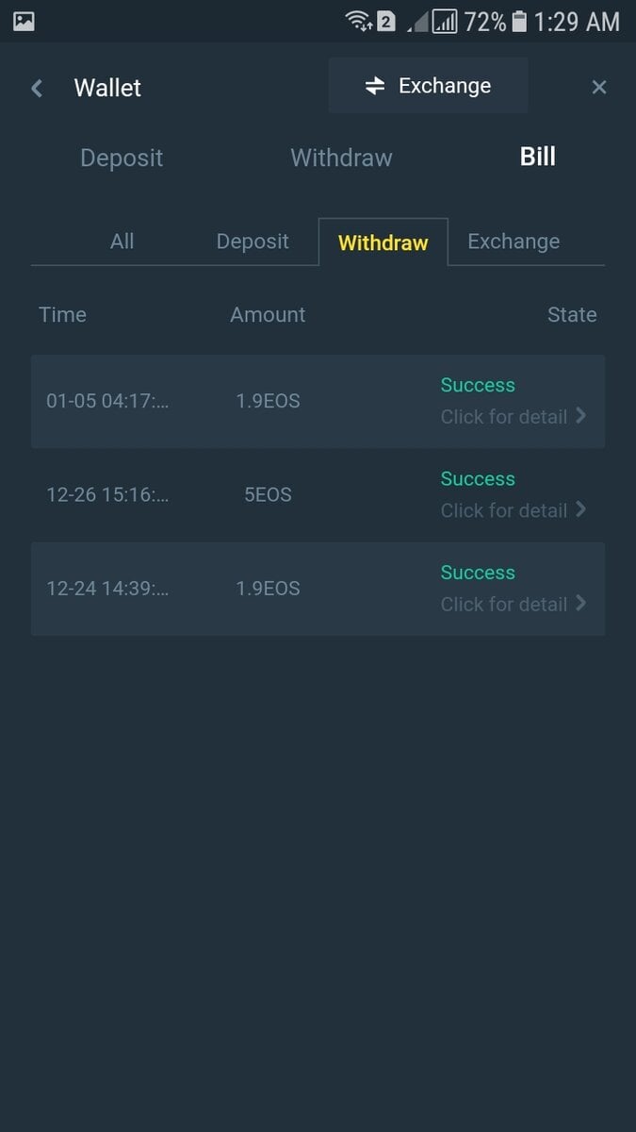Open "Click for detail" on 5EOS withdrawal

tap(504, 510)
